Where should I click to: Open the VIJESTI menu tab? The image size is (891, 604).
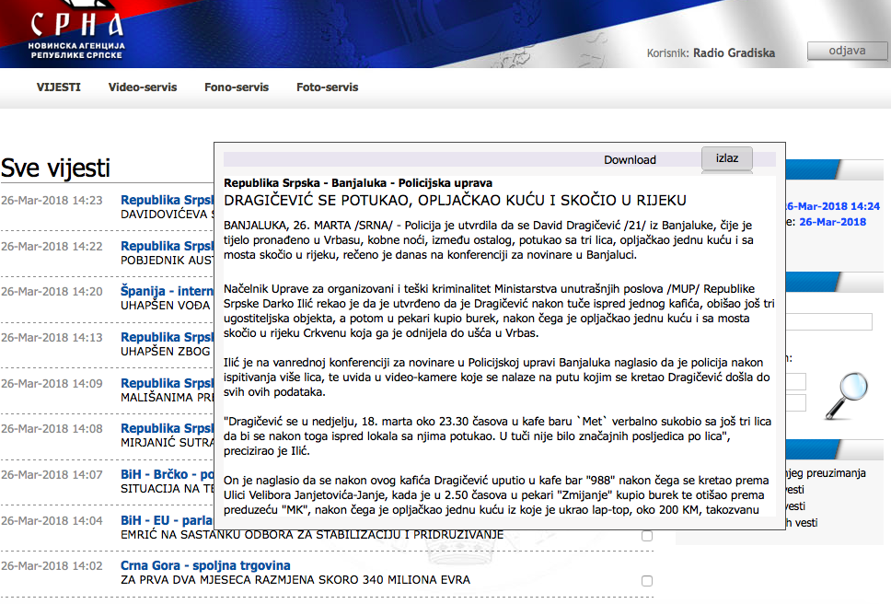(59, 87)
